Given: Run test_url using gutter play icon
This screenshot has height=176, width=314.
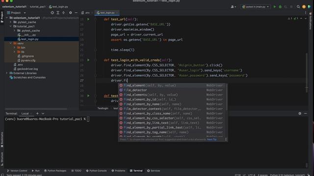Looking at the screenshot, I should click(88, 20).
